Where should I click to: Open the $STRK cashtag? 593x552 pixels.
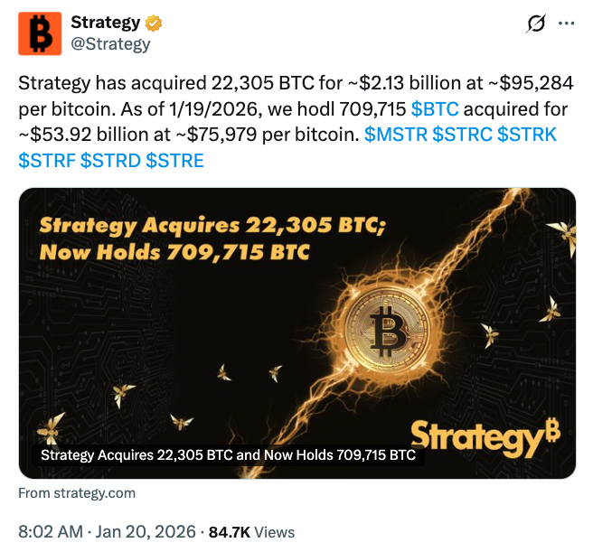coord(526,136)
